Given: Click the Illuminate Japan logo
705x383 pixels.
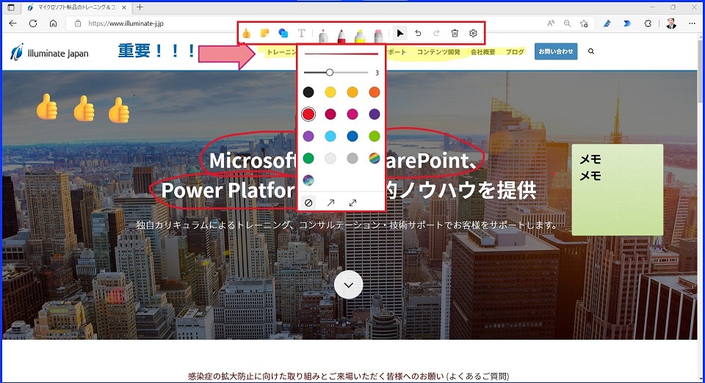Looking at the screenshot, I should tap(49, 52).
